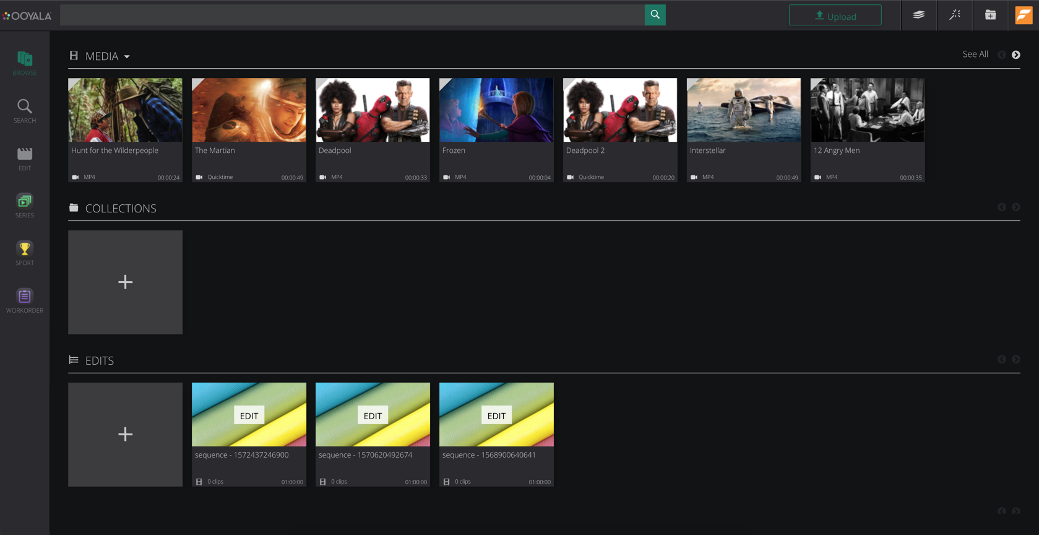Click the Upload button
This screenshot has height=535, width=1039.
tap(835, 15)
